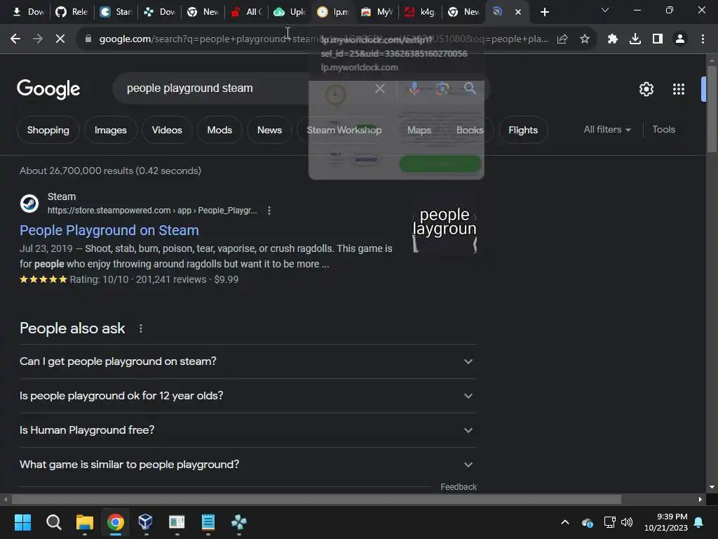Open Windows taskbar search
The width and height of the screenshot is (718, 539).
pyautogui.click(x=53, y=522)
